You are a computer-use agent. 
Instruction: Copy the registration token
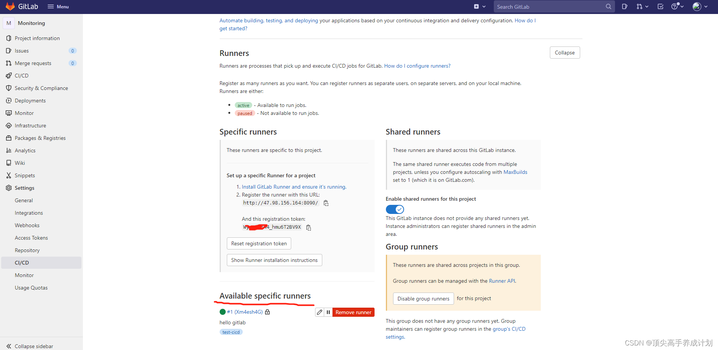[309, 228]
